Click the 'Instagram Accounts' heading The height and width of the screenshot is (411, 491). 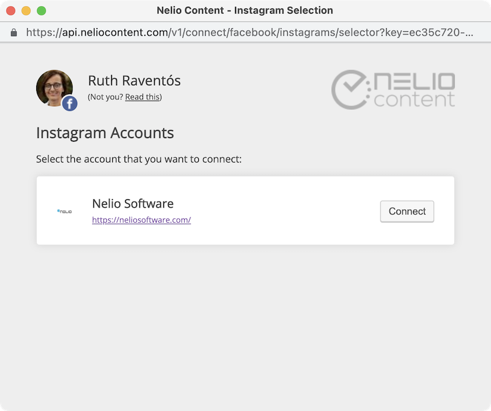pos(105,133)
